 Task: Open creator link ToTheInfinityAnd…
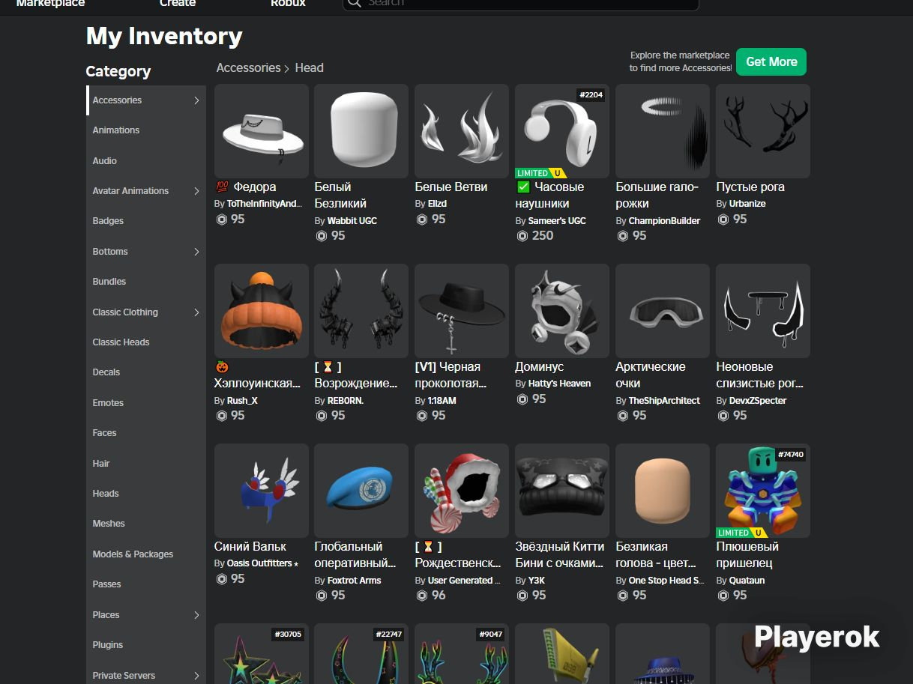tap(265, 204)
